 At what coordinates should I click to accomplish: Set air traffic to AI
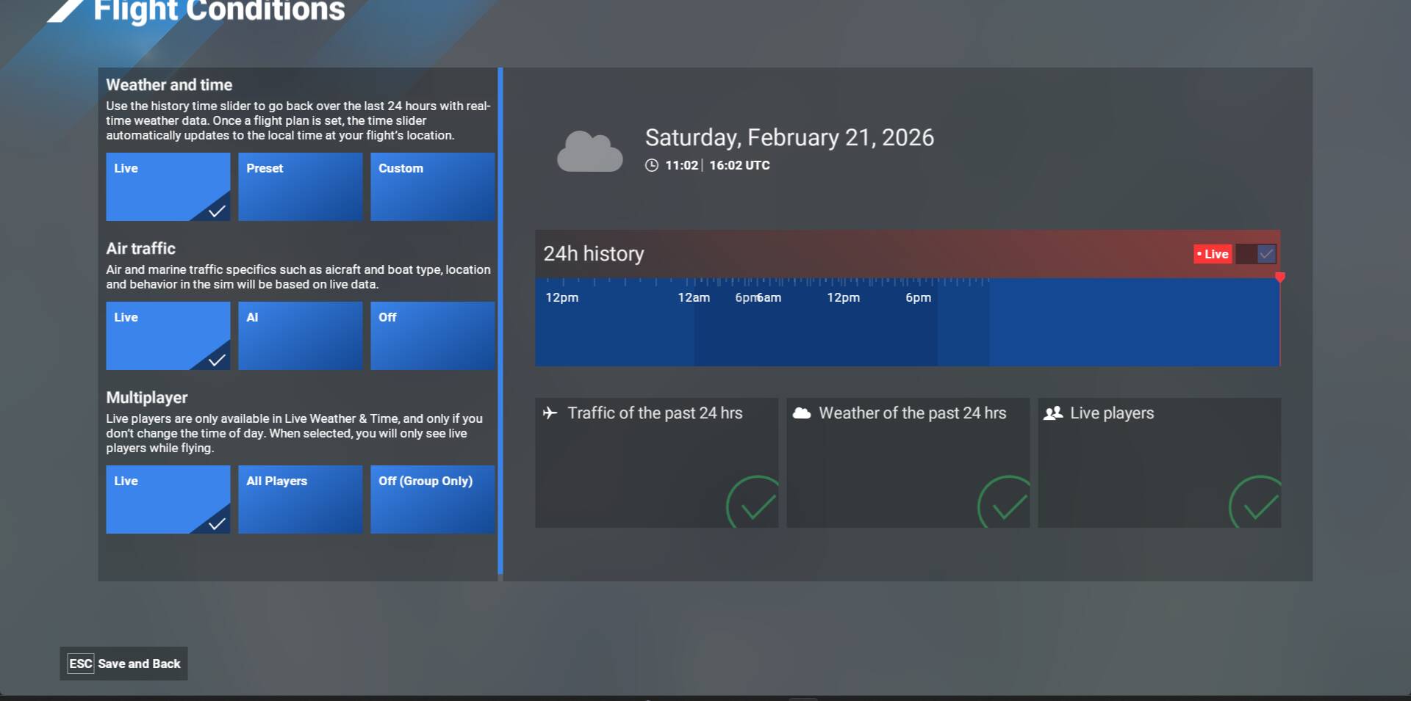(x=300, y=335)
